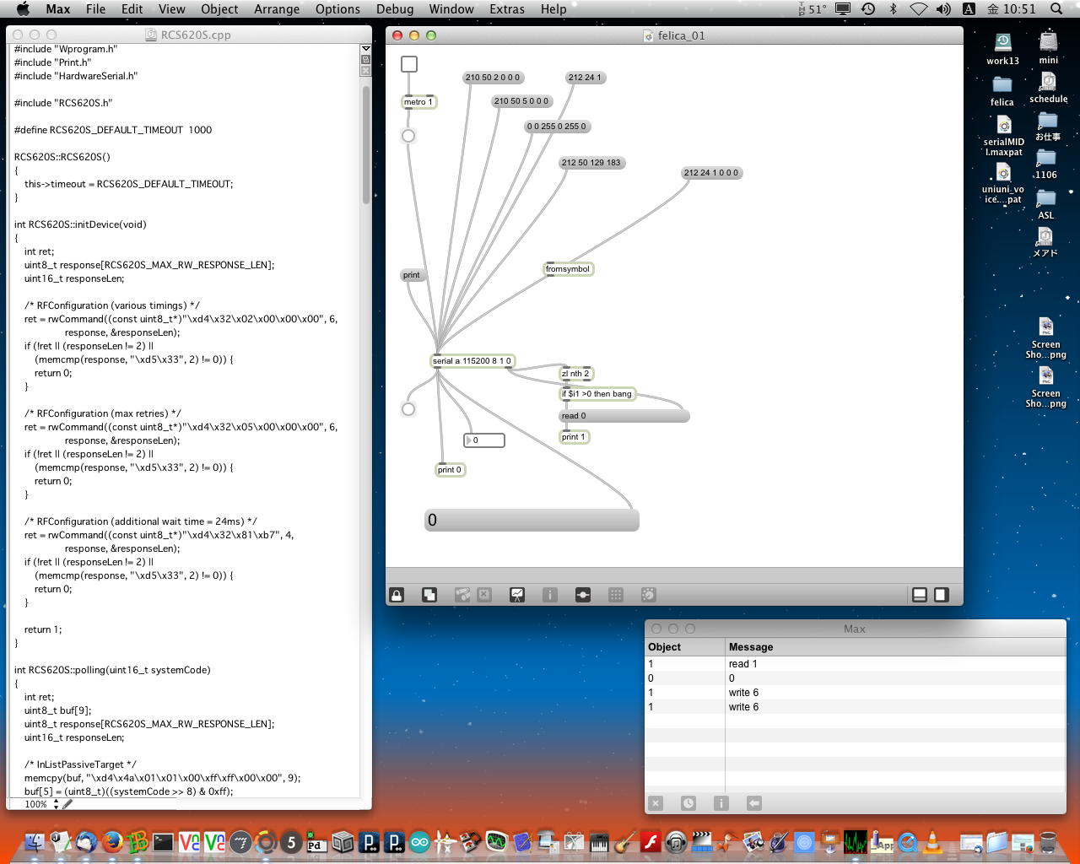Select the work13 Time Machine drive icon
The image size is (1080, 864).
tap(1002, 49)
